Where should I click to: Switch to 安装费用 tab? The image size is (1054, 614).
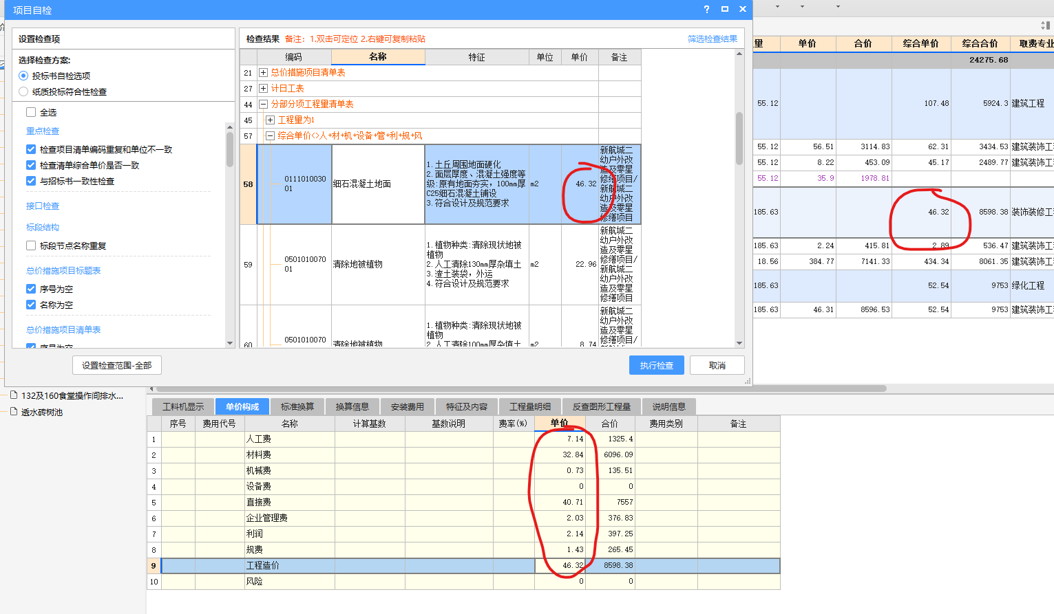pos(408,406)
